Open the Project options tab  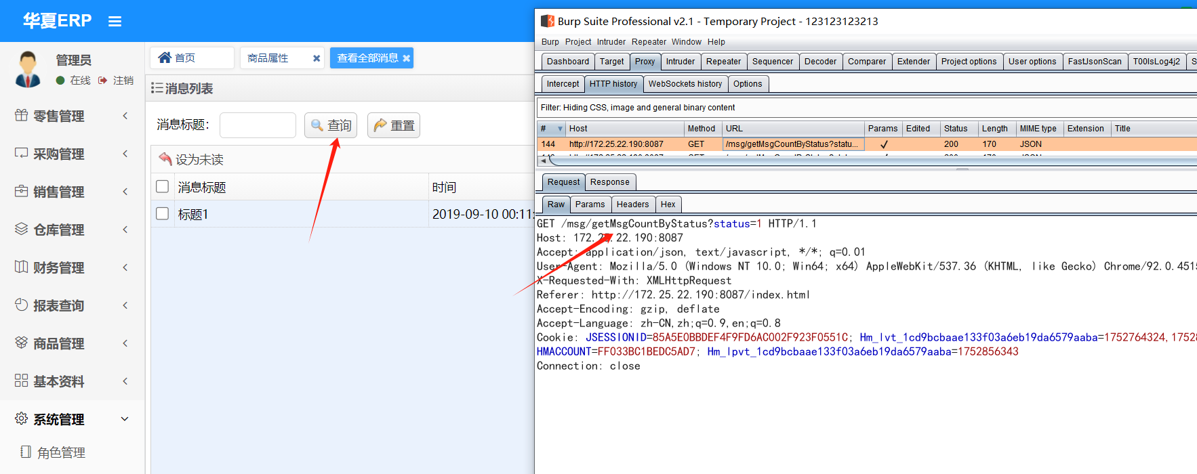[x=969, y=62]
